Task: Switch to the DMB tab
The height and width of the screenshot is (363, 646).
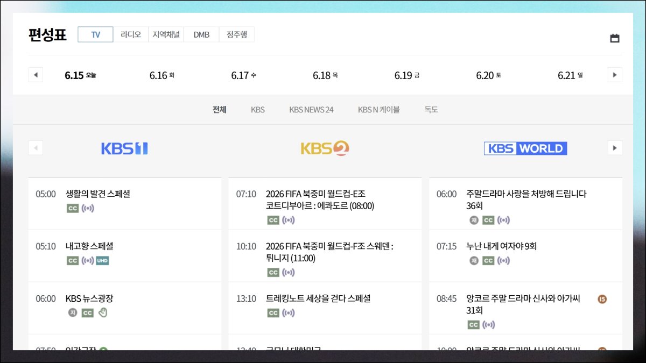Action: (x=201, y=34)
